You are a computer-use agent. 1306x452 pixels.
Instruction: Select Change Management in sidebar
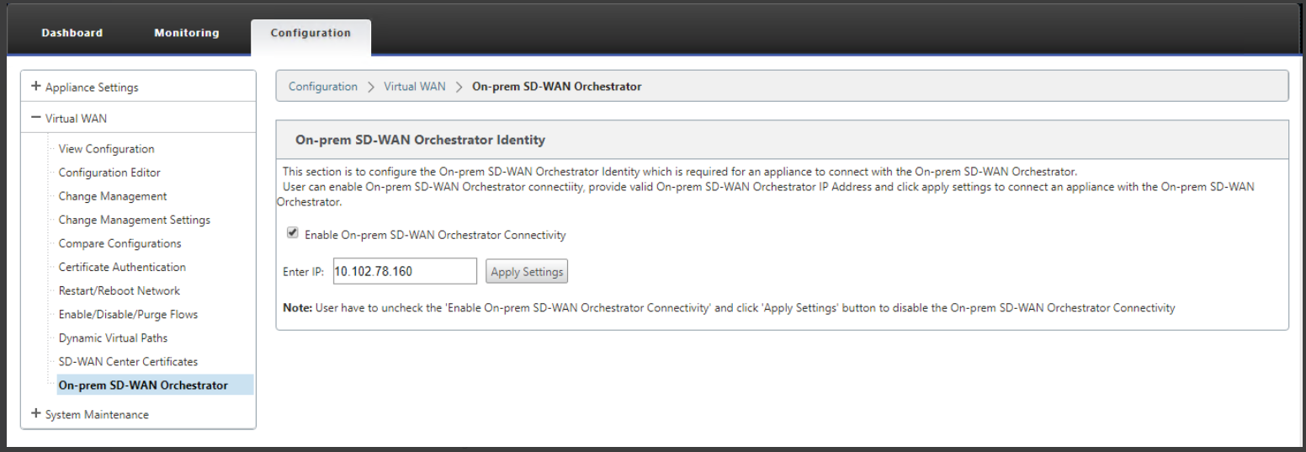[113, 196]
